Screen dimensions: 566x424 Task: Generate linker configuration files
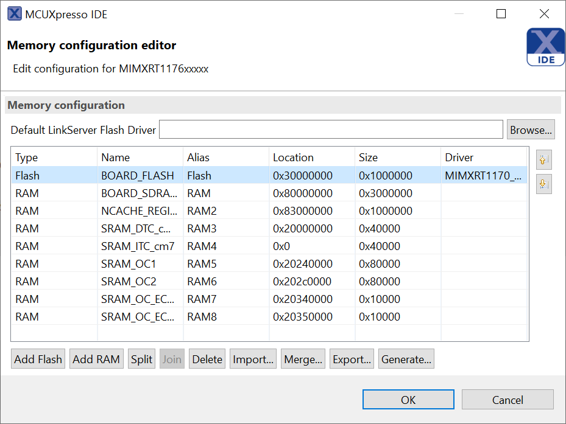pyautogui.click(x=406, y=359)
